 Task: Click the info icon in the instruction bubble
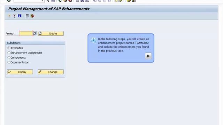(94, 40)
